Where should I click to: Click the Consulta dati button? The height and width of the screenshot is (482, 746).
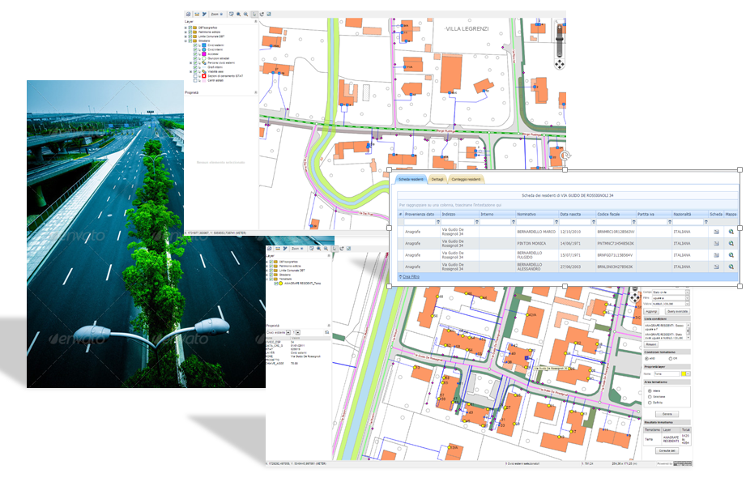coord(667,450)
